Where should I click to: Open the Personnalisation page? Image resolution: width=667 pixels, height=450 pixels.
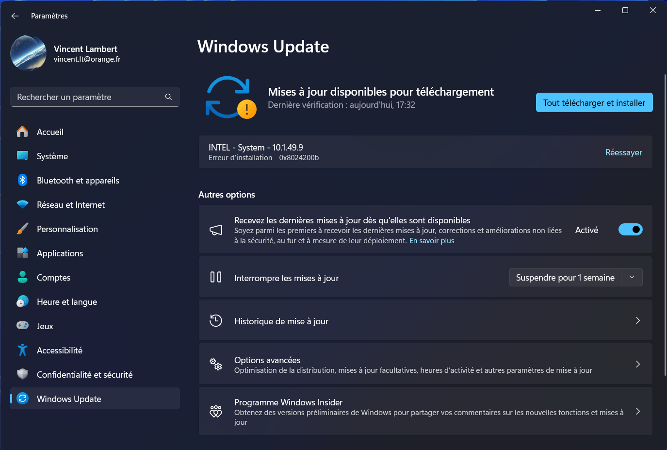tap(95, 229)
